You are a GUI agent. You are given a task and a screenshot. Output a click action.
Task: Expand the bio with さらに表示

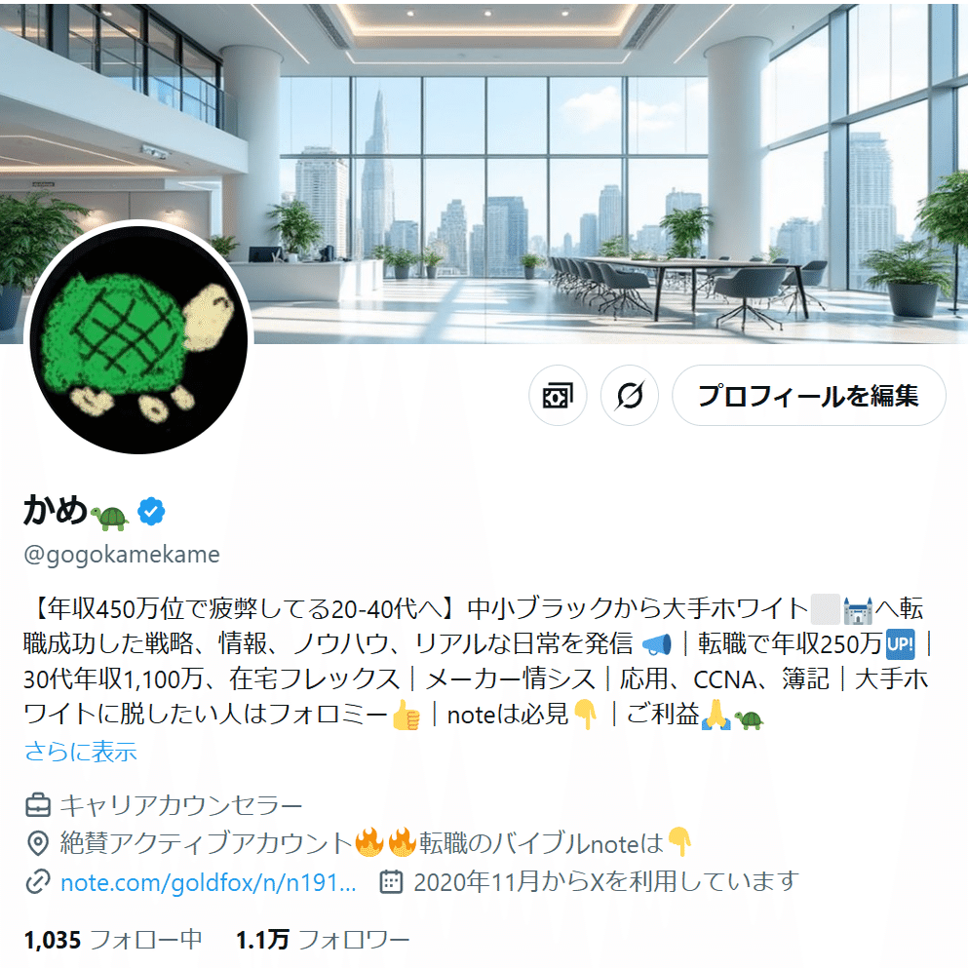[81, 752]
